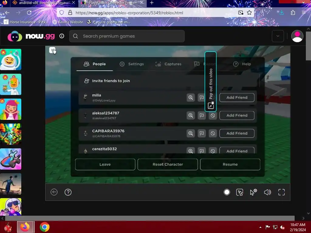Screen dimensions: 311x233
Task: Open the orange robot doctor game thumbnail
Action: coord(11,84)
